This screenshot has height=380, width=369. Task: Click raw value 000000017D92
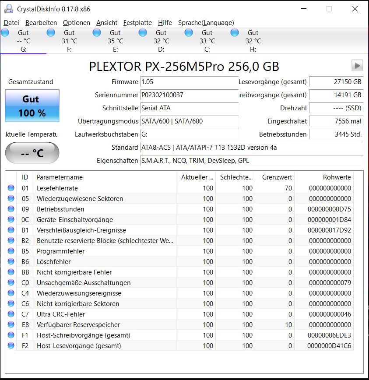[x=329, y=230]
